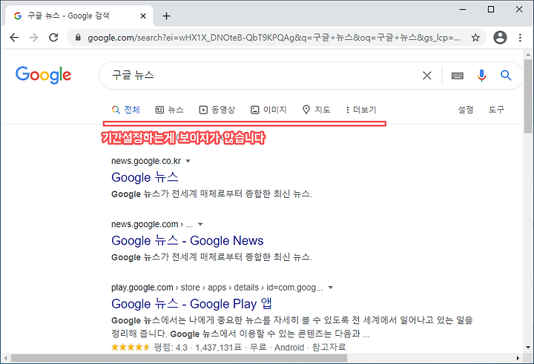534x364 pixels.
Task: Click the 평점: 4.3 rating text
Action: pos(171,348)
